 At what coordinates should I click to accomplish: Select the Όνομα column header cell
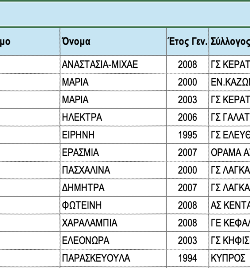pyautogui.click(x=113, y=42)
